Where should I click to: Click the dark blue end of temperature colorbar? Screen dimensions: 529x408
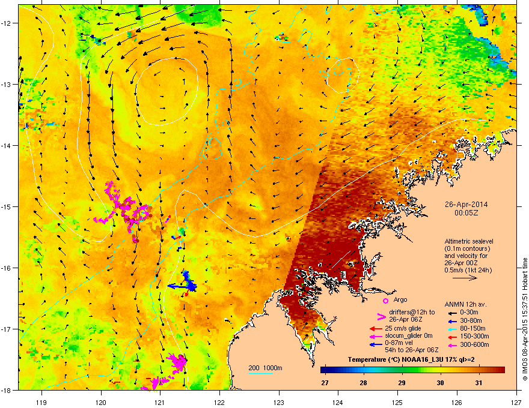[x=325, y=370]
